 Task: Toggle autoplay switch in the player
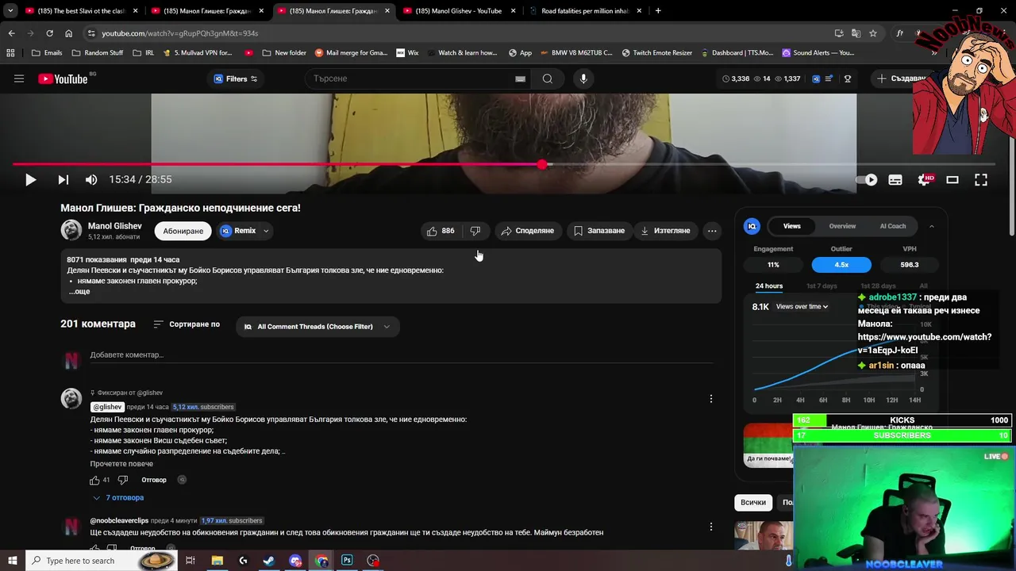tap(867, 180)
